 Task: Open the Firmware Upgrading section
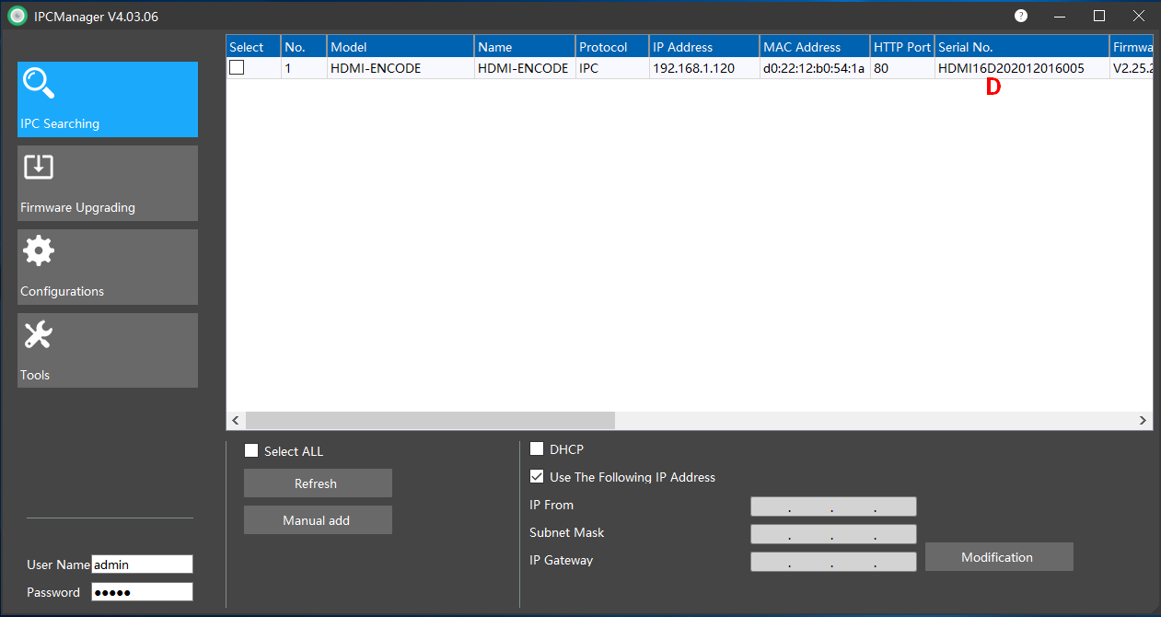pos(107,183)
